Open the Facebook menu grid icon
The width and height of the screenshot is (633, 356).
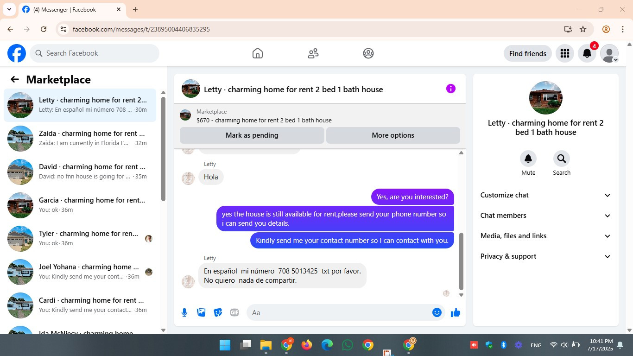click(564, 53)
